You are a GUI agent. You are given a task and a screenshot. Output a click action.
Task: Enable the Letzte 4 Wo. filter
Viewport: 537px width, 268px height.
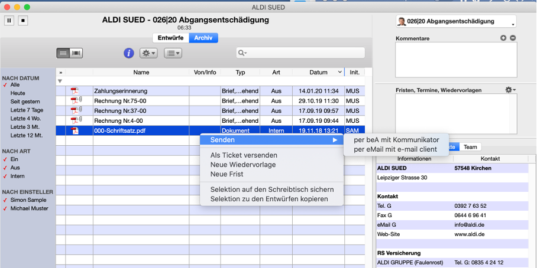point(25,118)
